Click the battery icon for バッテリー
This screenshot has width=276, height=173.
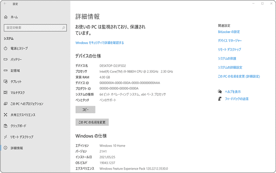pyautogui.click(x=6, y=60)
